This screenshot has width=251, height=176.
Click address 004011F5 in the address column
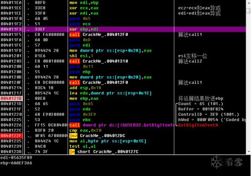pyautogui.click(x=11, y=34)
